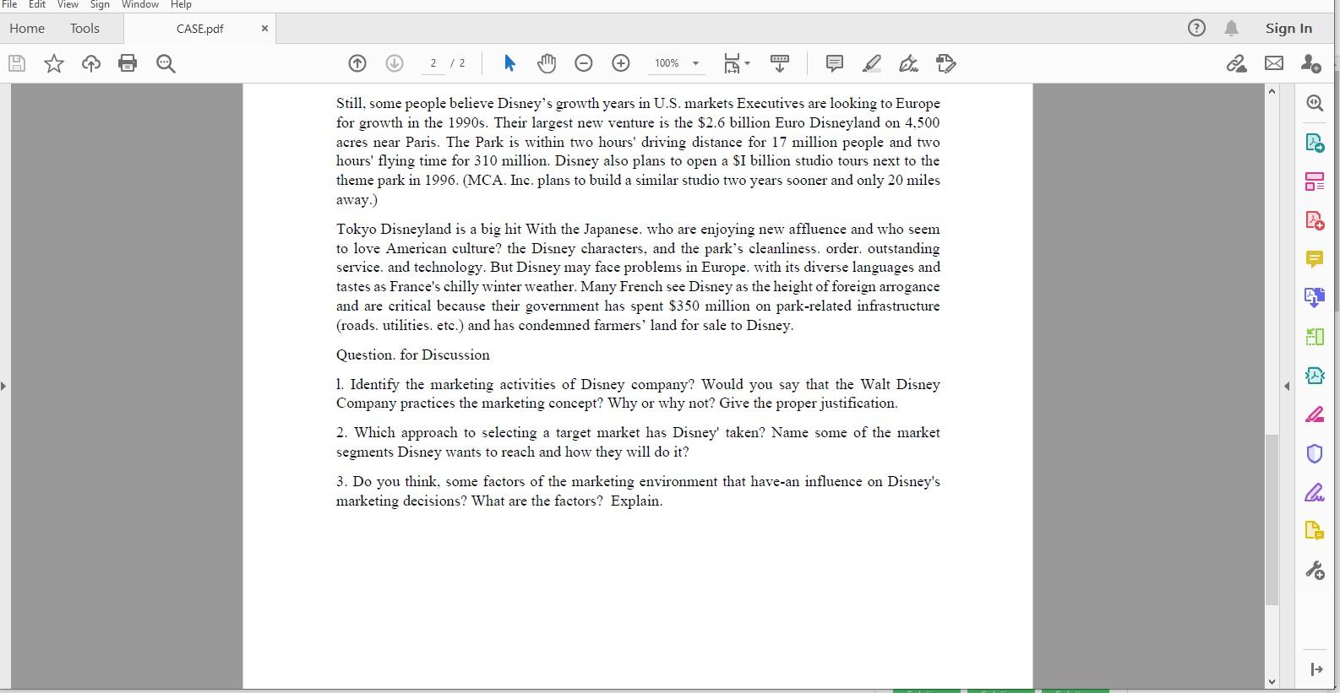This screenshot has height=693, width=1340.
Task: Click the 'Tokyo Disneyland is a big hit' paragraph
Action: pyautogui.click(x=638, y=277)
